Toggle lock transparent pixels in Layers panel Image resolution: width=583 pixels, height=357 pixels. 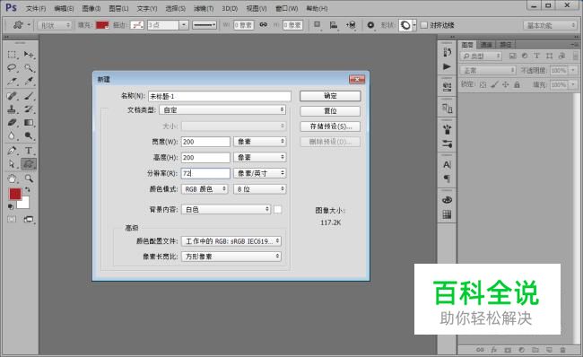pyautogui.click(x=483, y=85)
